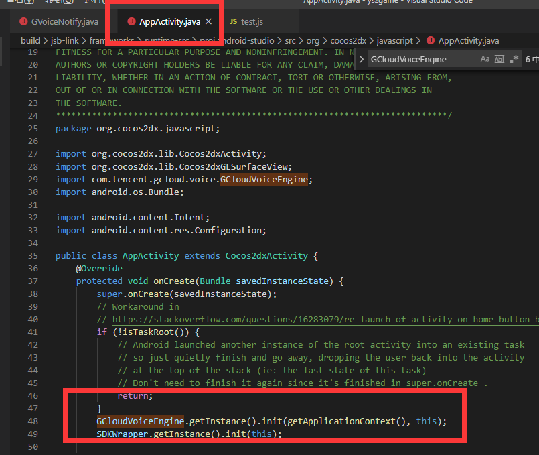Open the test.js tab
This screenshot has height=455, width=539.
pos(252,21)
